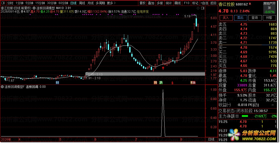
Task: Click the 卖五 price 4.75 row
Action: coord(247,25)
